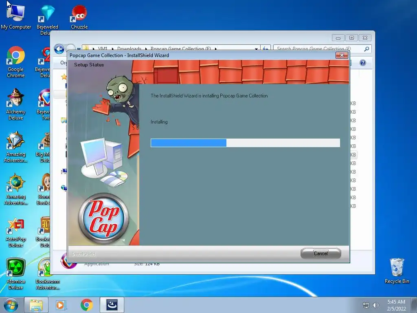Screen dimensions: 417x313
Task: Close the InstallShield Wizard dialog
Action: pyautogui.click(x=342, y=55)
